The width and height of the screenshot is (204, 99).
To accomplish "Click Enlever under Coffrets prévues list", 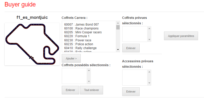I will pyautogui.click(x=131, y=48).
